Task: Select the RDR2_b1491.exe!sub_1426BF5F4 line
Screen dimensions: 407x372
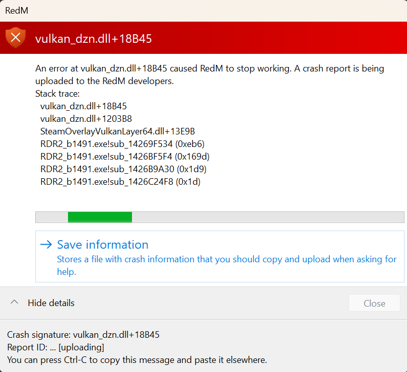Action: pos(125,157)
